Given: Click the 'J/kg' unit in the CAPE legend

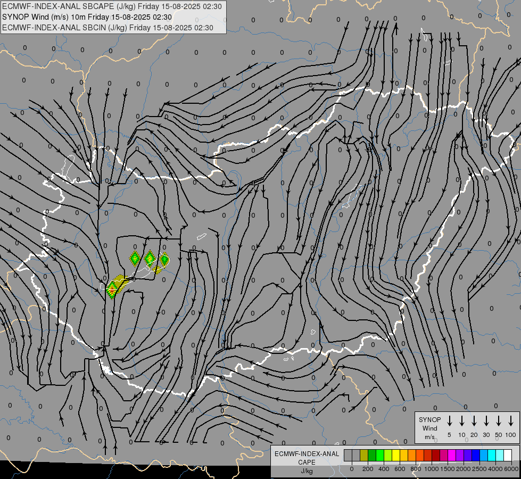Looking at the screenshot, I should pyautogui.click(x=307, y=471).
